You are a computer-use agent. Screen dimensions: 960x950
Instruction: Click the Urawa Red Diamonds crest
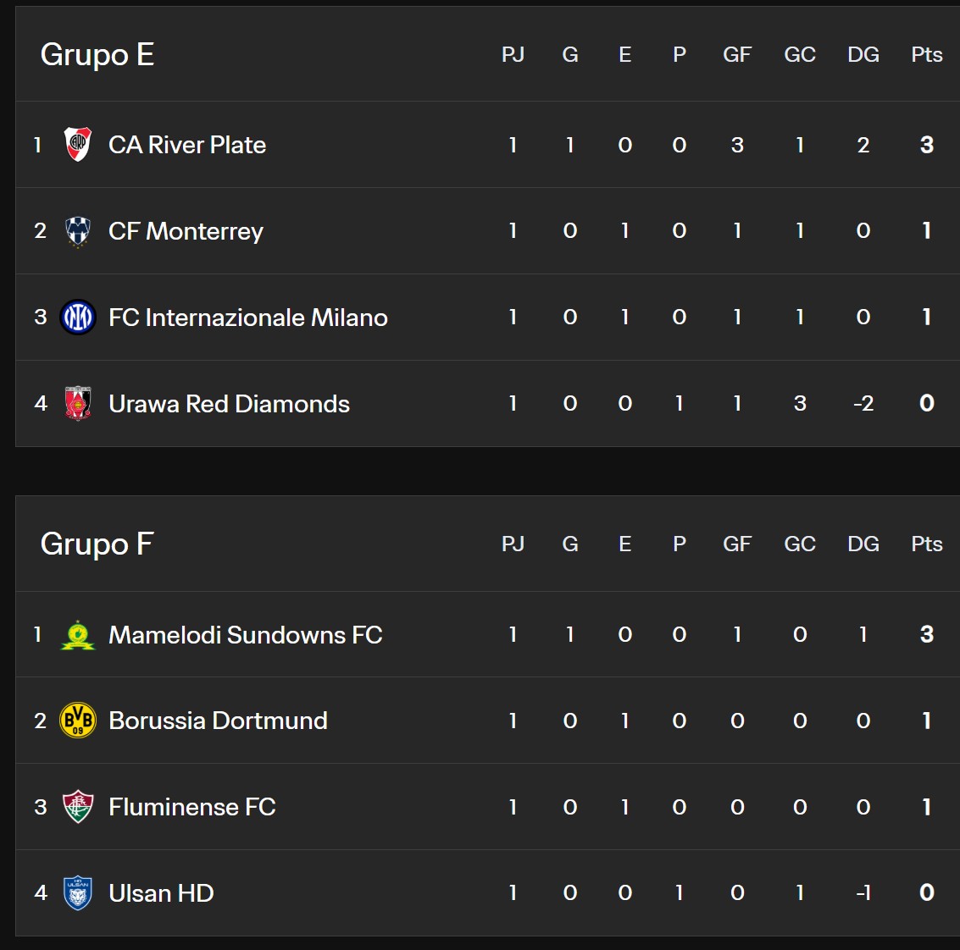click(78, 403)
